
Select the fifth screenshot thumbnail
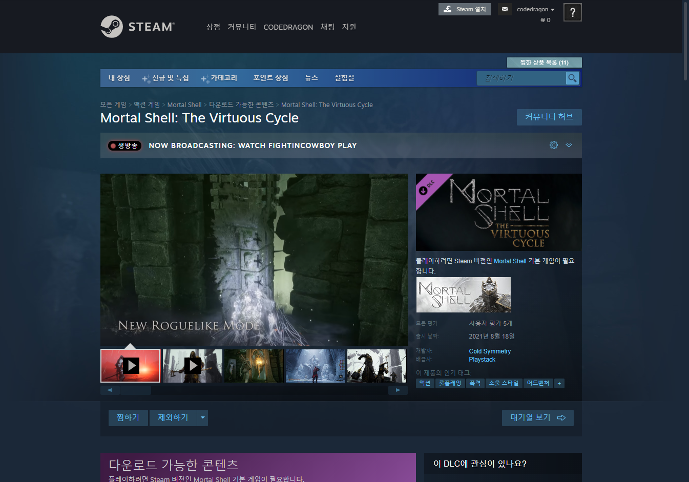377,366
